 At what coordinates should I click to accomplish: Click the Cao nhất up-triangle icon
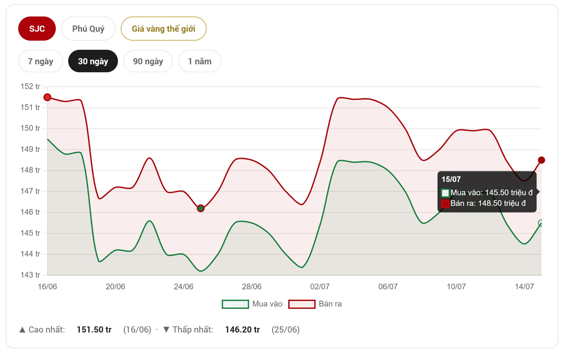23,330
